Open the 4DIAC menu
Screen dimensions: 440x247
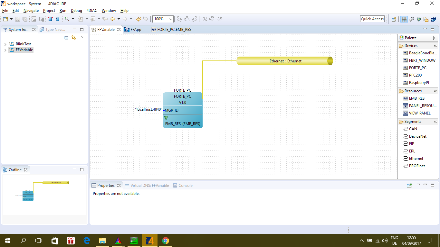tap(92, 11)
